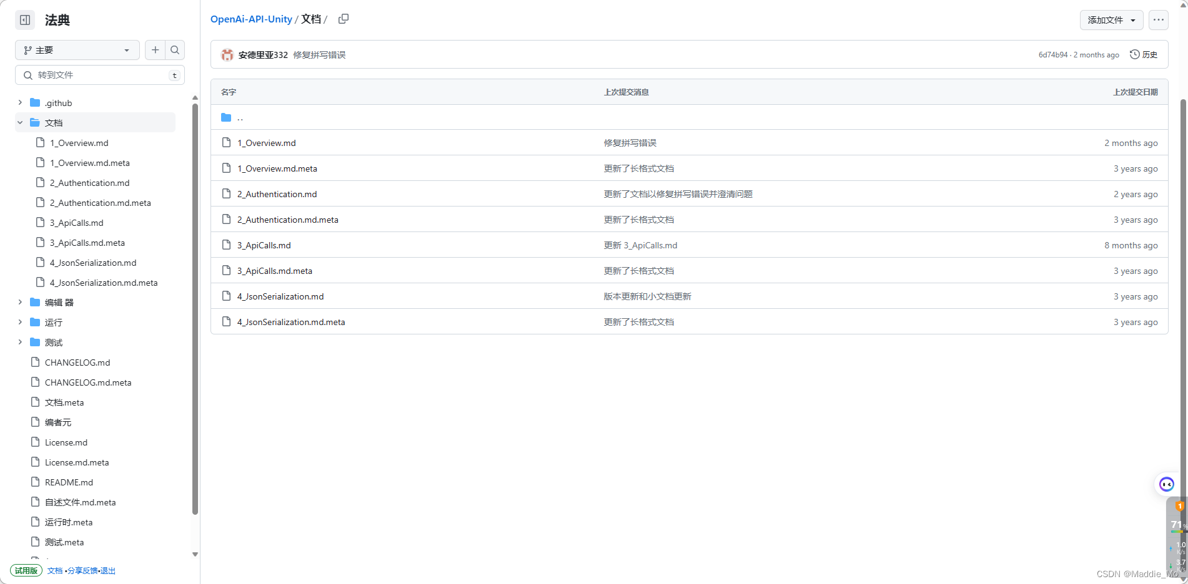The height and width of the screenshot is (584, 1188).
Task: Open 4_JsonSerialization.md in sidebar tree
Action: coord(93,263)
